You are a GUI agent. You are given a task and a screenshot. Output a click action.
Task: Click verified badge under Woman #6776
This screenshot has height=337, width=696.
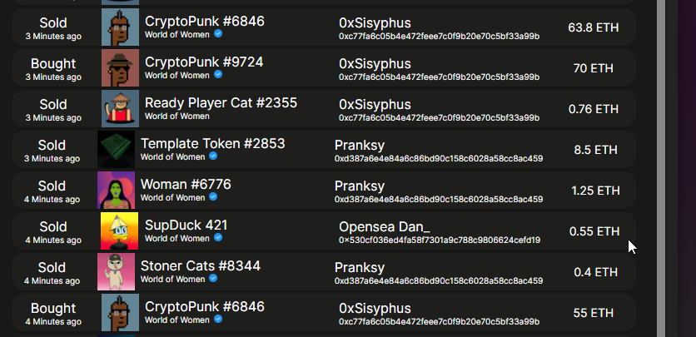pos(213,197)
